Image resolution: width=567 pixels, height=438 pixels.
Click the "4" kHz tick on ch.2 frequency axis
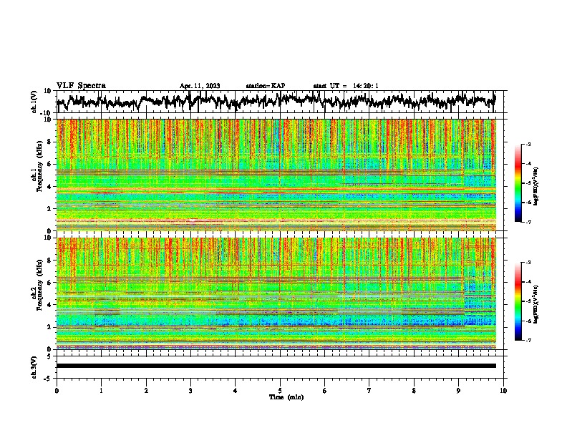click(49, 305)
